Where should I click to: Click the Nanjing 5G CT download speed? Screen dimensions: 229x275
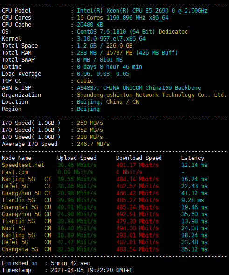point(137,179)
